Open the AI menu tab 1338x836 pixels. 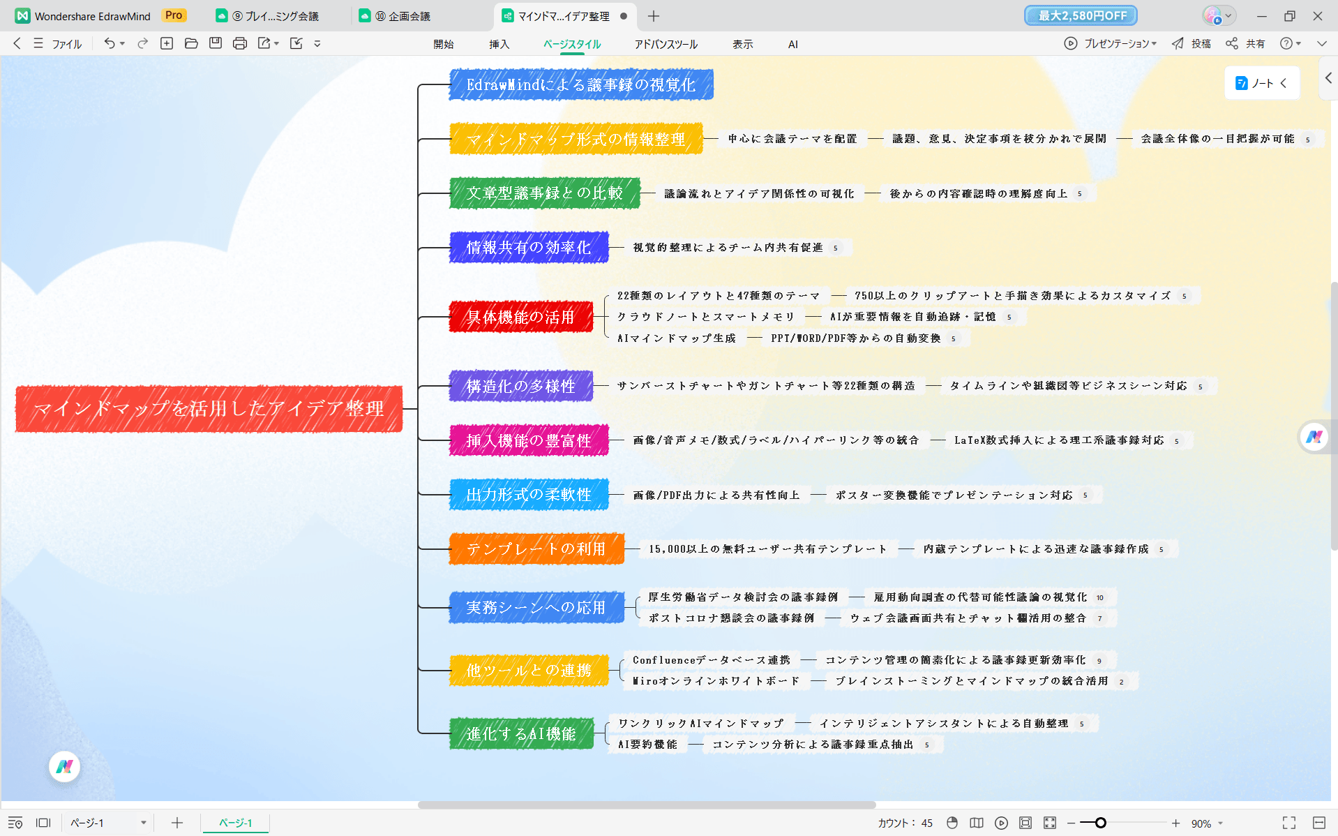click(x=792, y=43)
